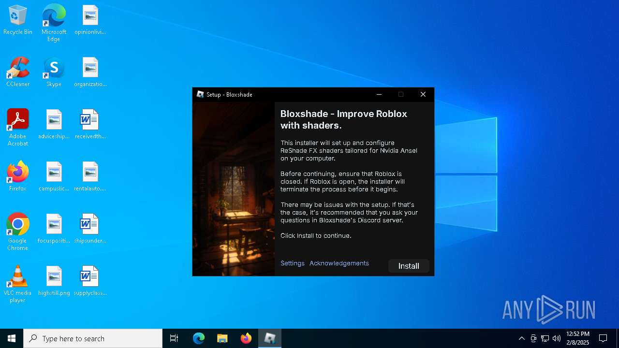Launch Firefox from the taskbar
Viewport: 619px width, 348px height.
[x=246, y=338]
